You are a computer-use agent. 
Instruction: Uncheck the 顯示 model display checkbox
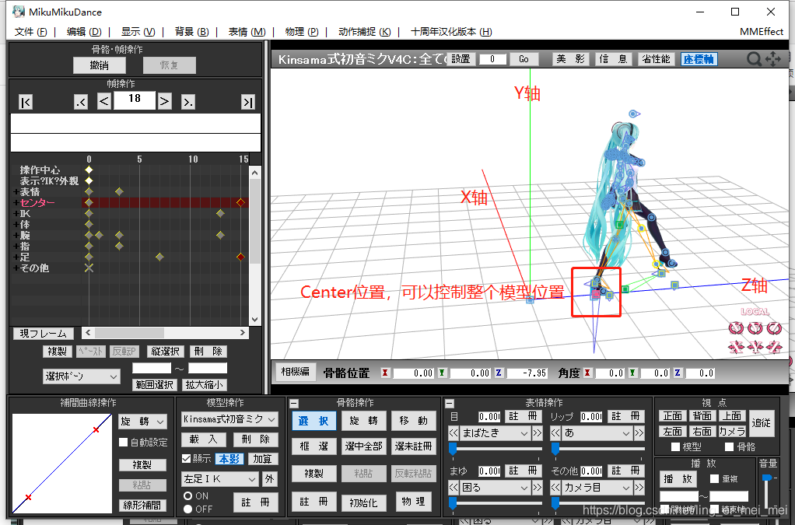tap(186, 459)
